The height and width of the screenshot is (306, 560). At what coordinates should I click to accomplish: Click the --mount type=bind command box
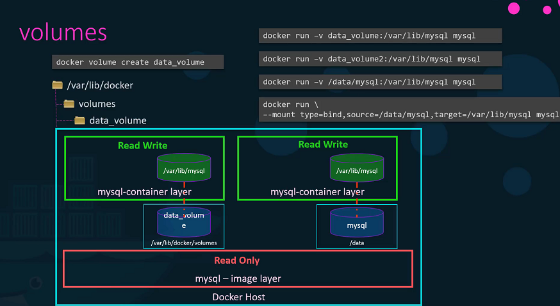410,109
